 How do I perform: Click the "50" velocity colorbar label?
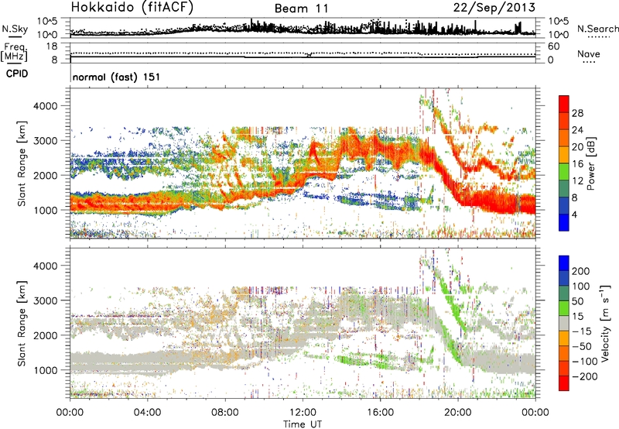[x=578, y=301]
